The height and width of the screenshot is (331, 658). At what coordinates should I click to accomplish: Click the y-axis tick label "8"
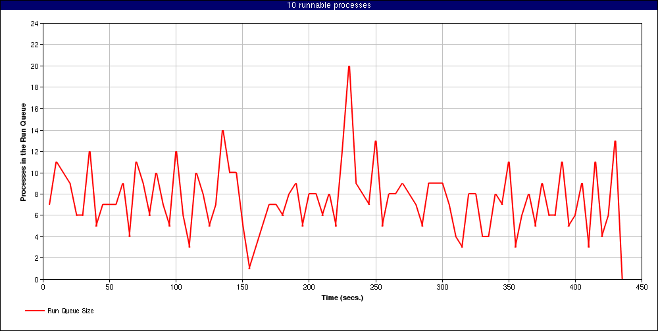pos(36,194)
